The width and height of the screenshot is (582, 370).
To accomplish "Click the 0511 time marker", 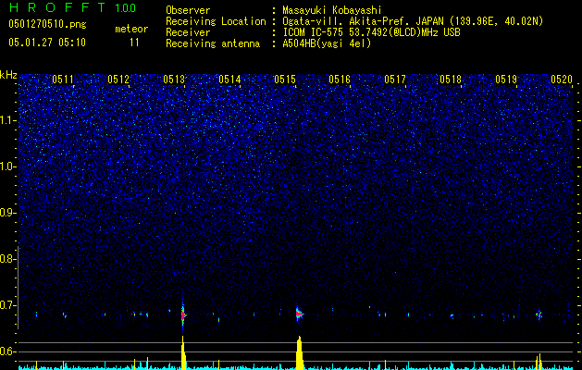I will point(63,80).
